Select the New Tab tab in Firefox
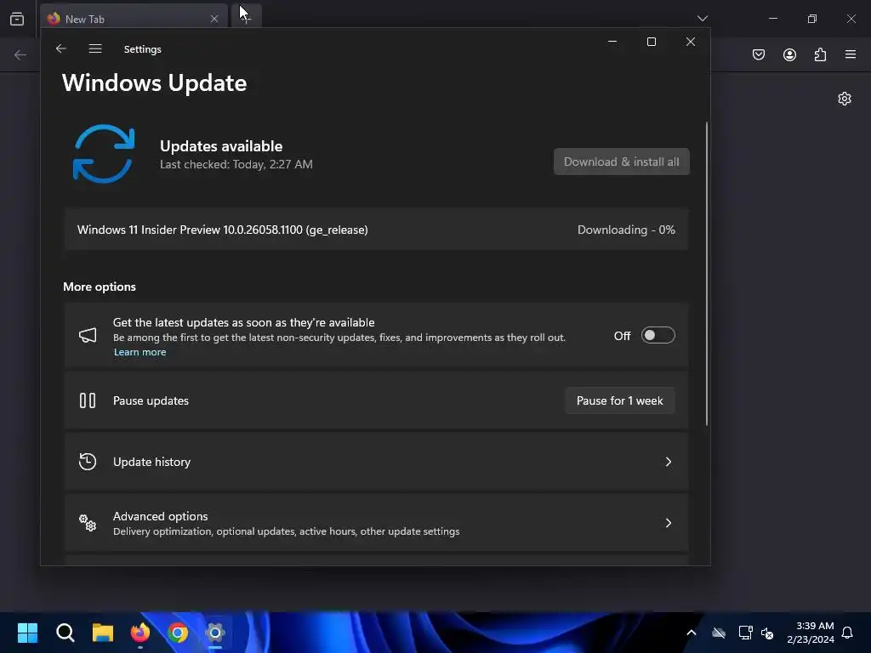Image resolution: width=871 pixels, height=653 pixels. pyautogui.click(x=134, y=19)
